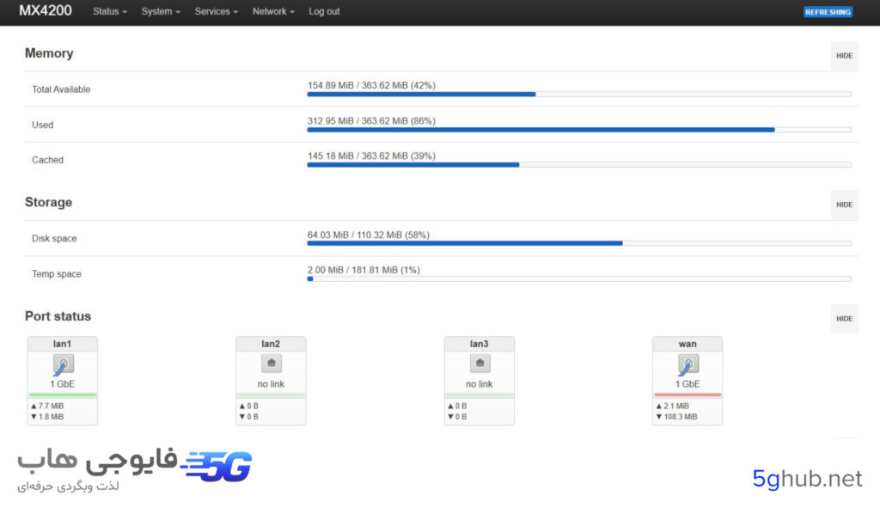This screenshot has width=880, height=508.
Task: Hide the Memory section
Action: click(x=844, y=56)
